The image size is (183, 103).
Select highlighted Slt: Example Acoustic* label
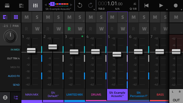coord(117,94)
